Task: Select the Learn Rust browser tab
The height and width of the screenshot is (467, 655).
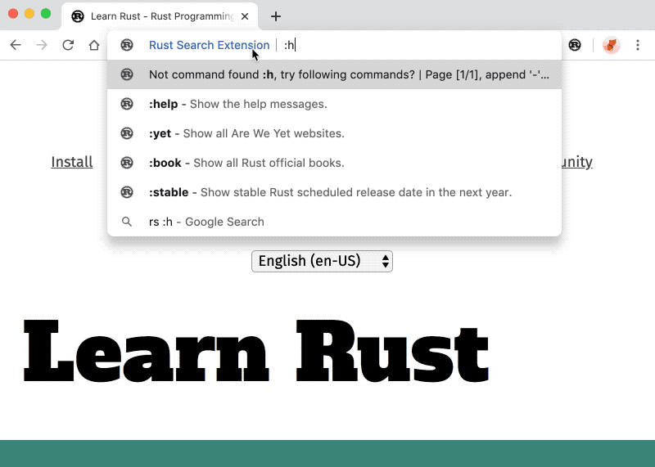Action: pos(160,16)
